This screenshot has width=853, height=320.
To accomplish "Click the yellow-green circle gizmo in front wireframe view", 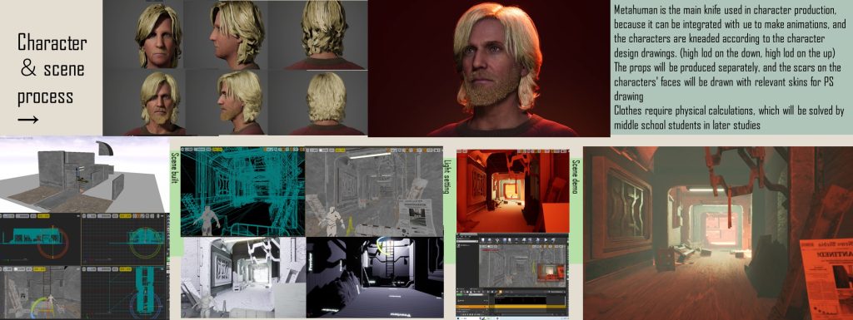I will point(145,247).
